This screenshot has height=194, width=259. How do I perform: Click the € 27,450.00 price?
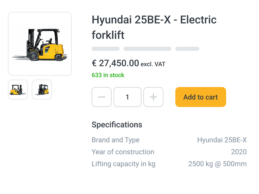click(115, 63)
